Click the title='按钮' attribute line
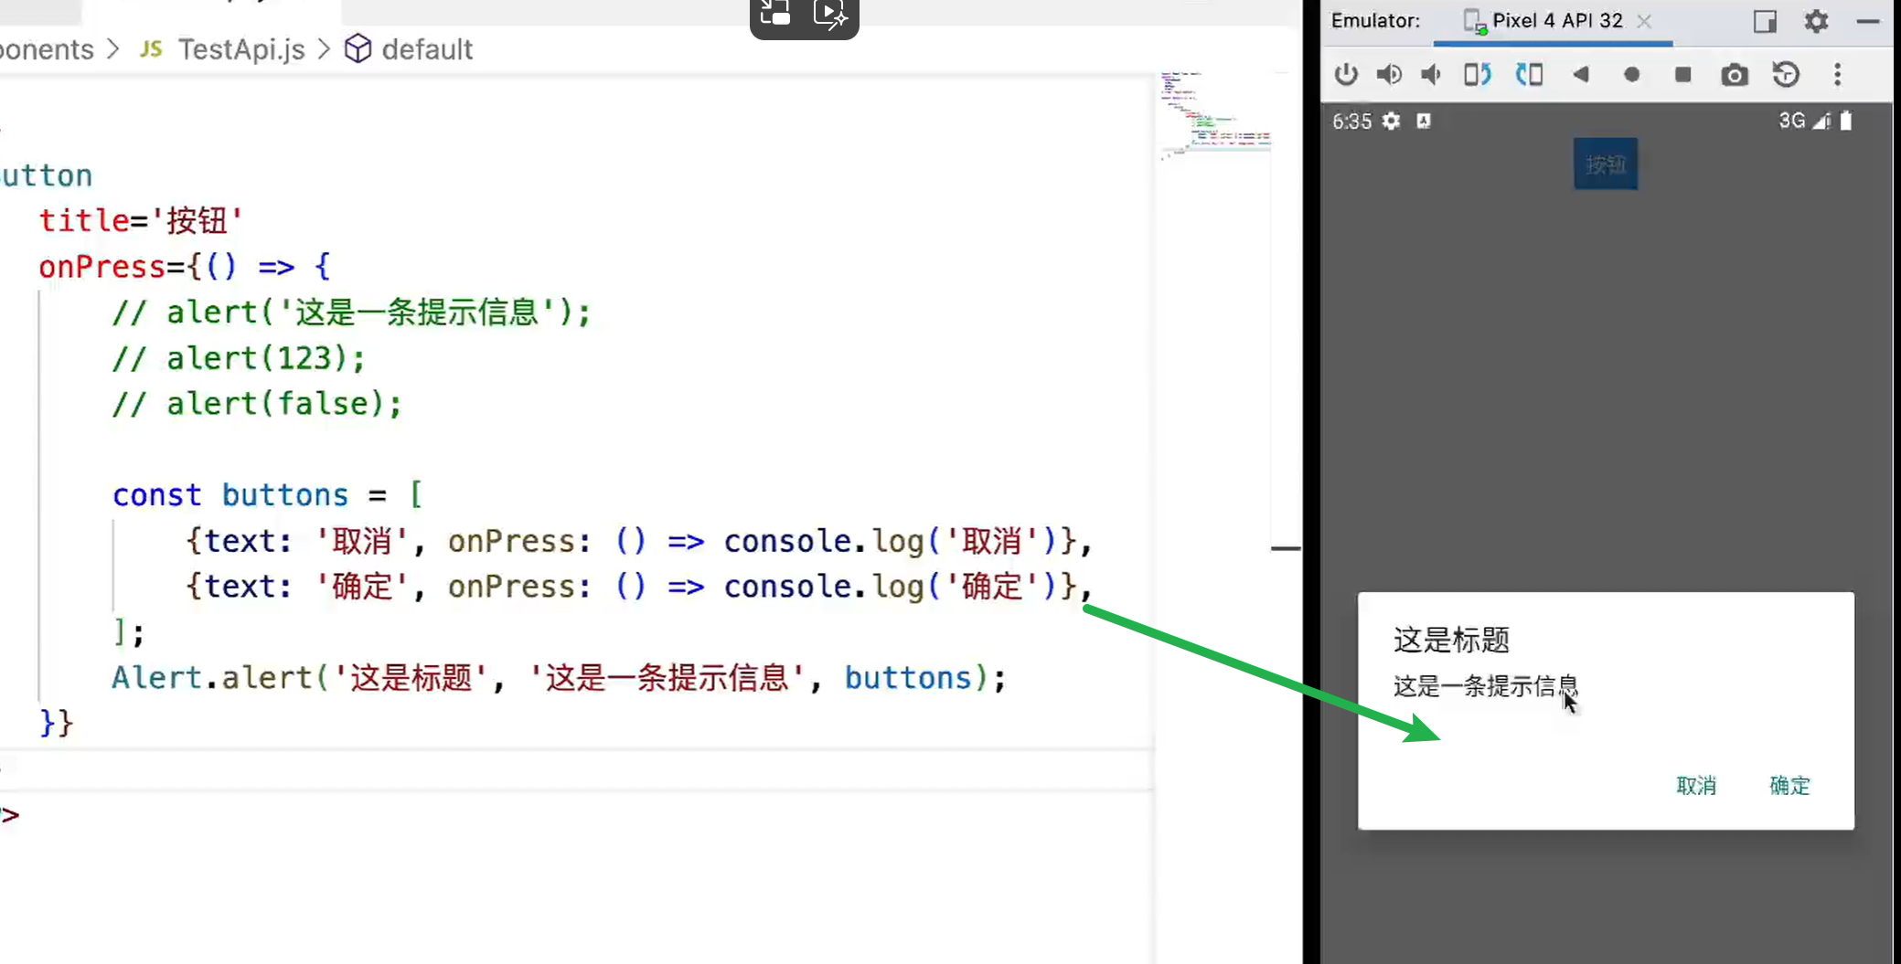 (141, 221)
